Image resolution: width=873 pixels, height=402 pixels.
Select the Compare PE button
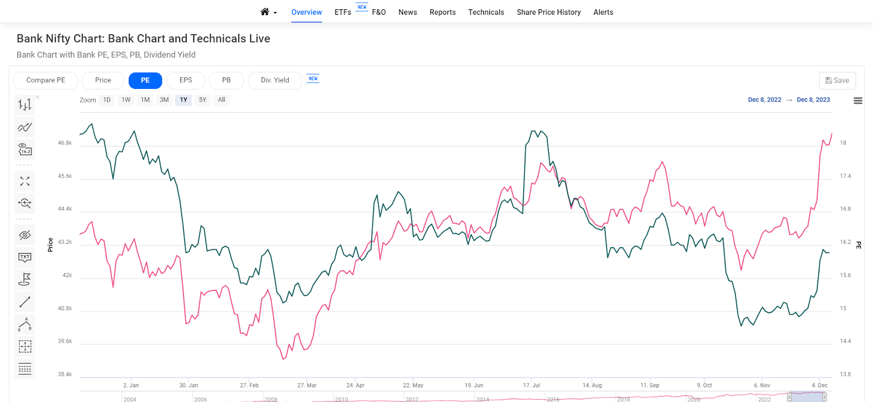[46, 80]
